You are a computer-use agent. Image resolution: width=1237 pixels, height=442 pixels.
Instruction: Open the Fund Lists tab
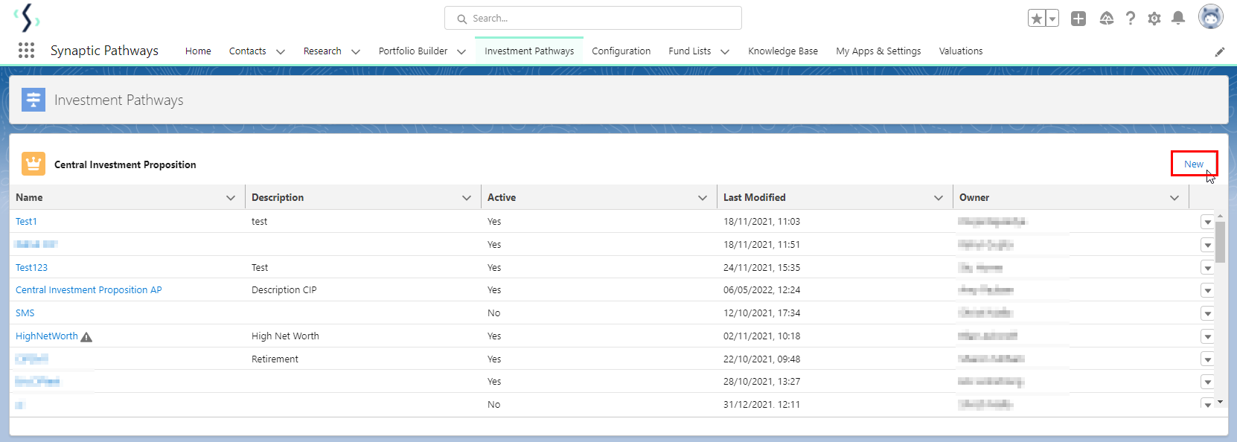690,51
